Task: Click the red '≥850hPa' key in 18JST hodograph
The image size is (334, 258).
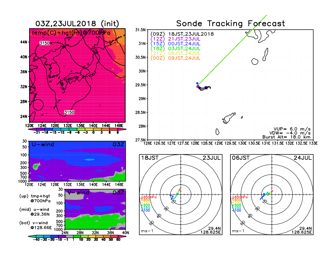Action: pyautogui.click(x=148, y=197)
